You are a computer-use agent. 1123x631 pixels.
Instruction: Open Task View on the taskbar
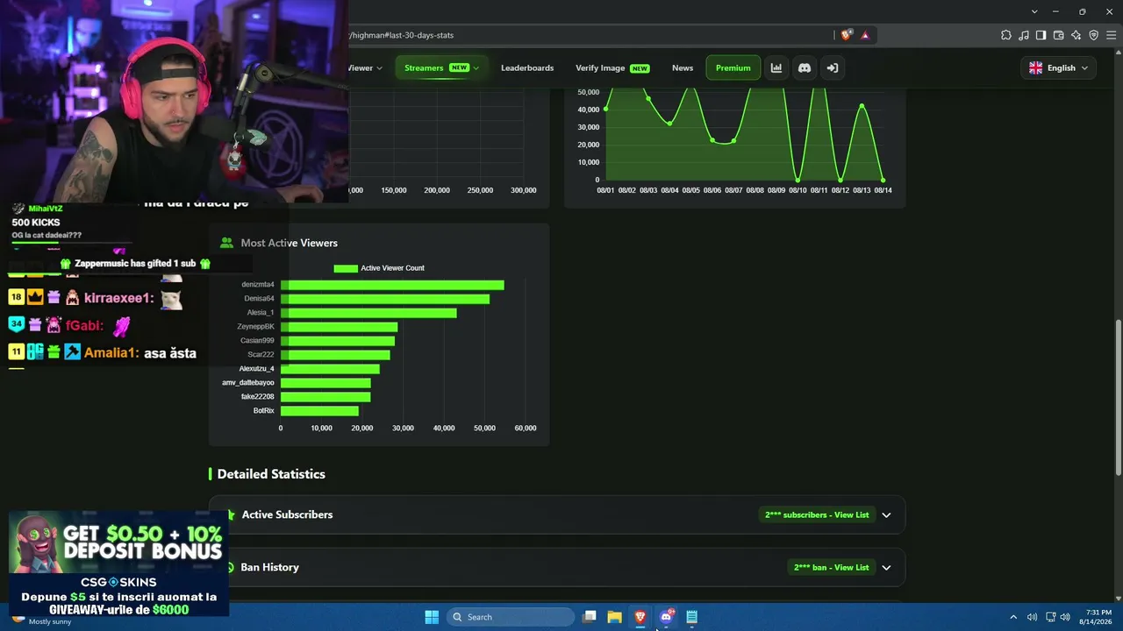(x=590, y=617)
